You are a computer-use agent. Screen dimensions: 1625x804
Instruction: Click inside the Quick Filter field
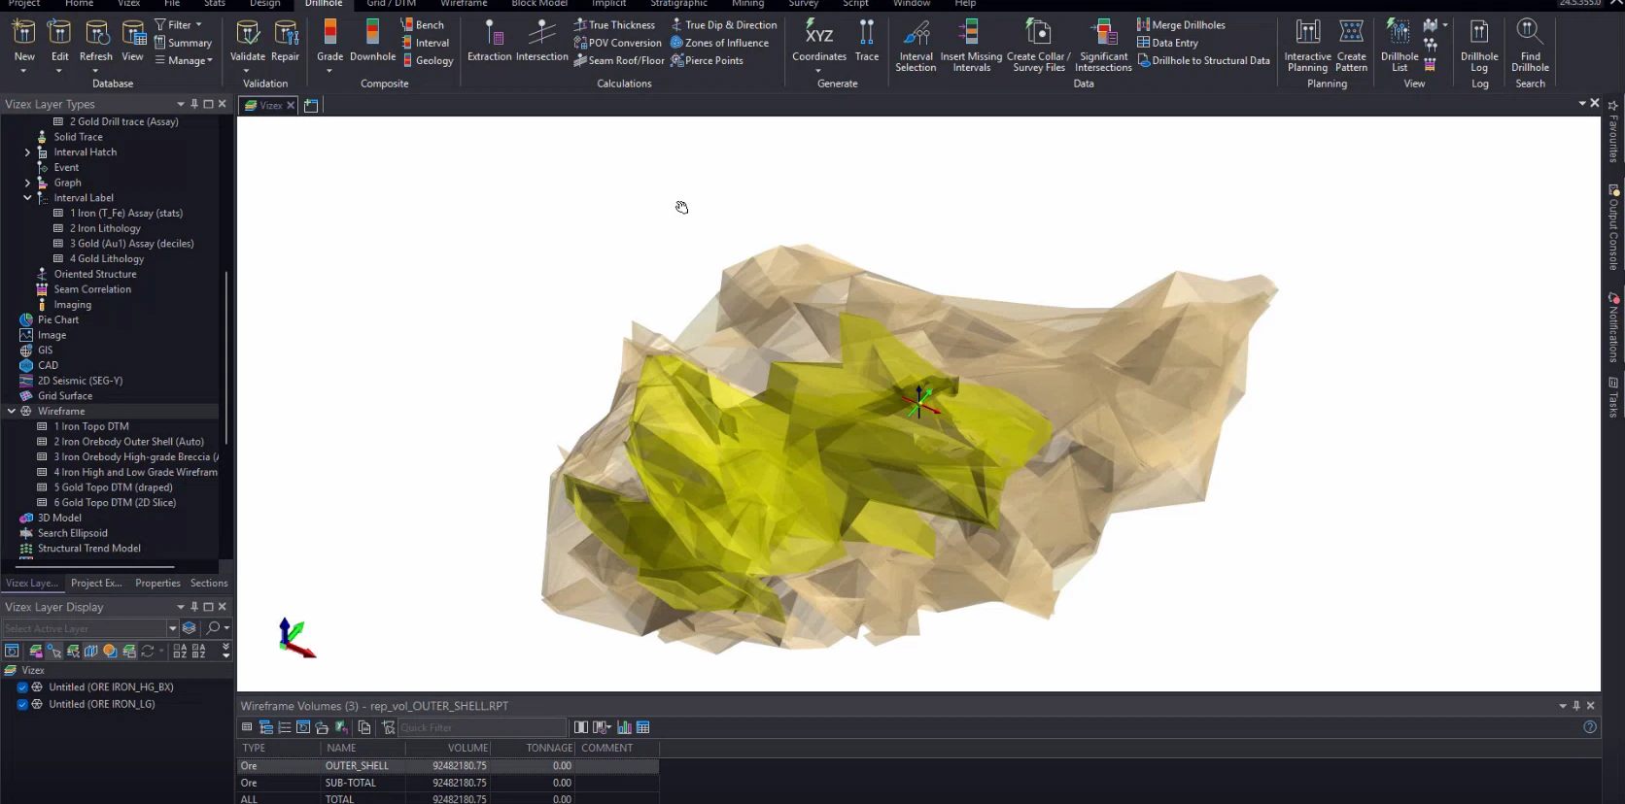point(481,727)
